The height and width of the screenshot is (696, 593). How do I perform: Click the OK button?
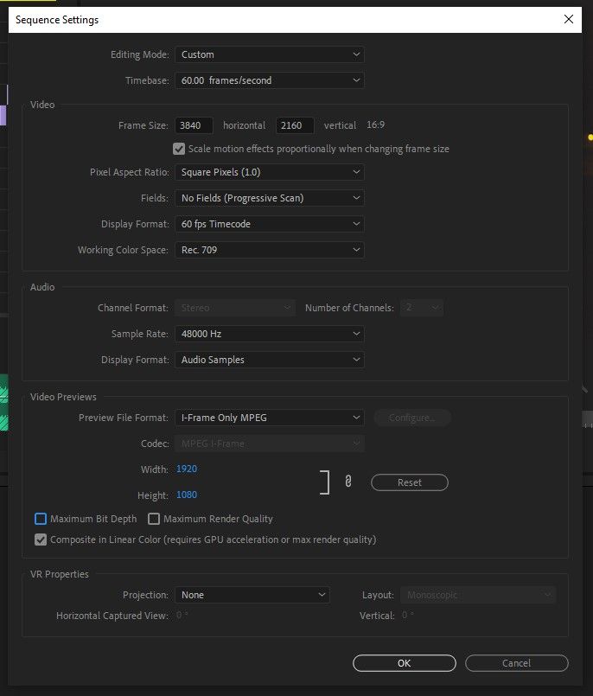coord(405,662)
